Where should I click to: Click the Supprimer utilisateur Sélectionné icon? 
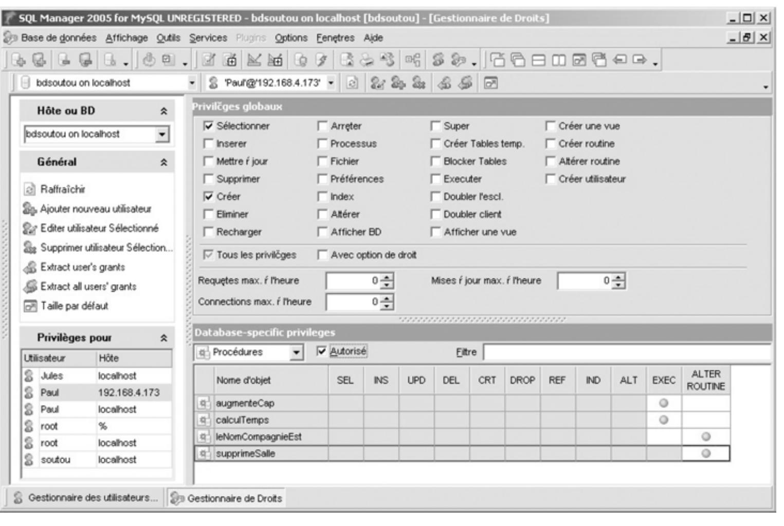(x=31, y=247)
